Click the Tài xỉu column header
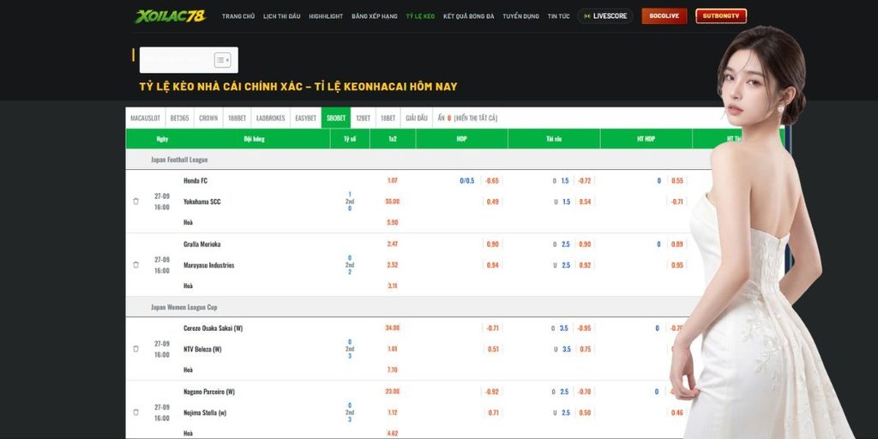The height and width of the screenshot is (439, 878). click(x=554, y=139)
